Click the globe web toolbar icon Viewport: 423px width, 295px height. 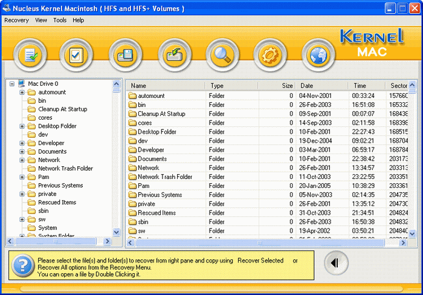(318, 56)
